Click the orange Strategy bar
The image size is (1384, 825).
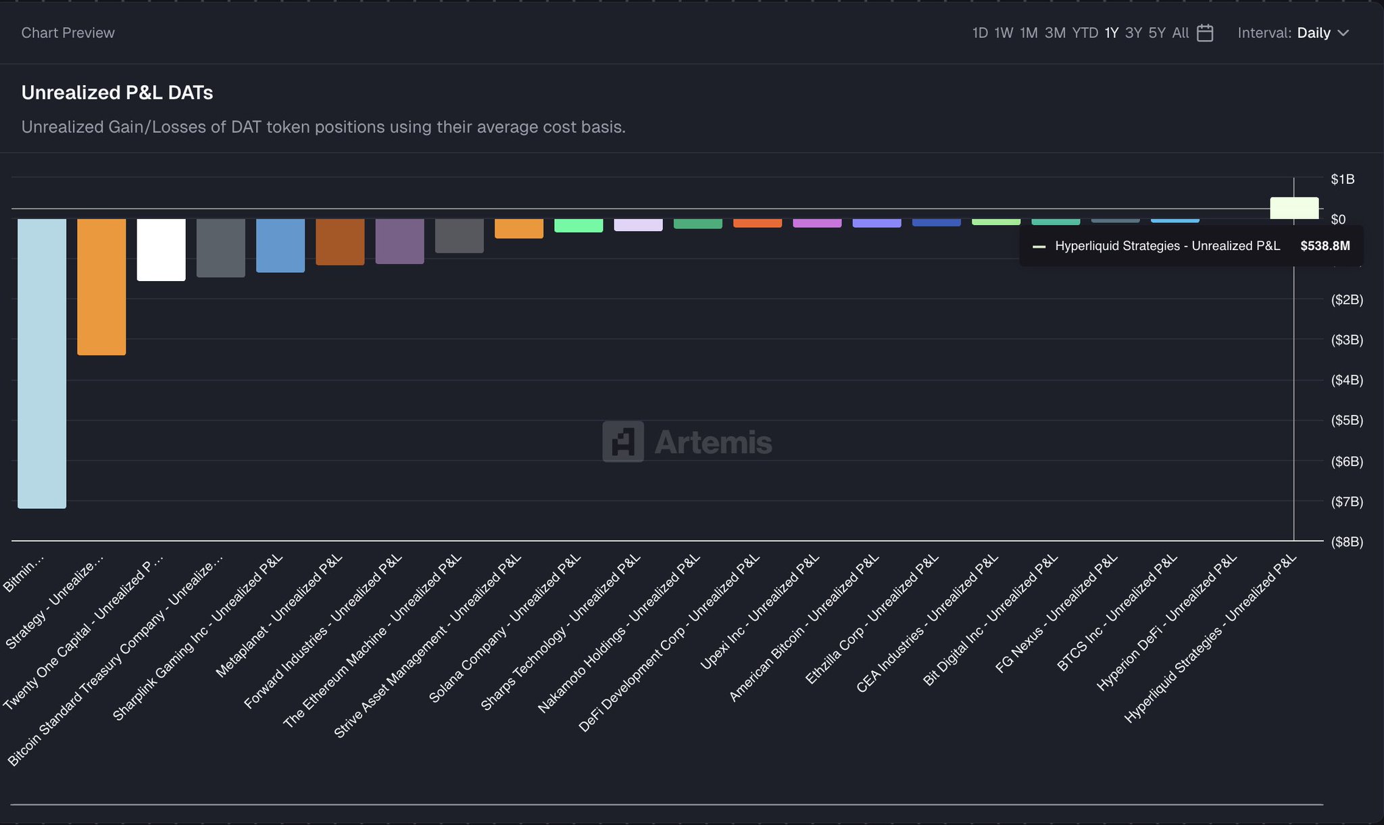(x=101, y=286)
